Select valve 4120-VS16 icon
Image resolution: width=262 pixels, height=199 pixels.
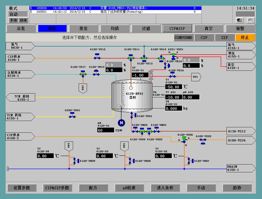[172, 75]
